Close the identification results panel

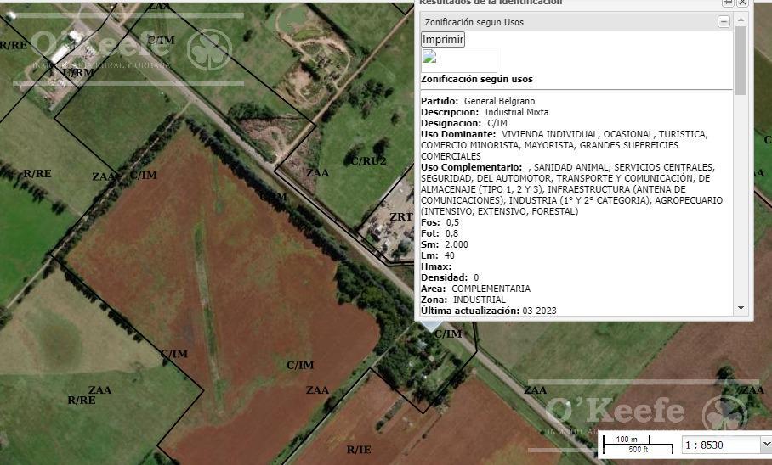tap(742, 3)
